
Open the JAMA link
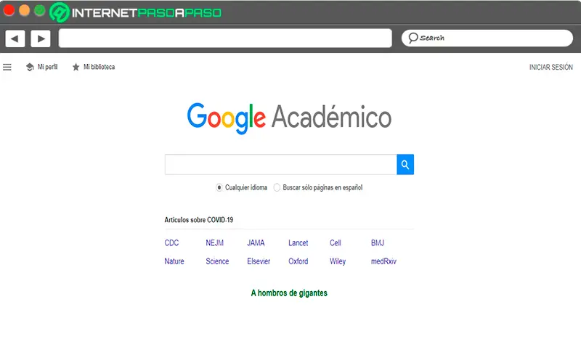256,243
